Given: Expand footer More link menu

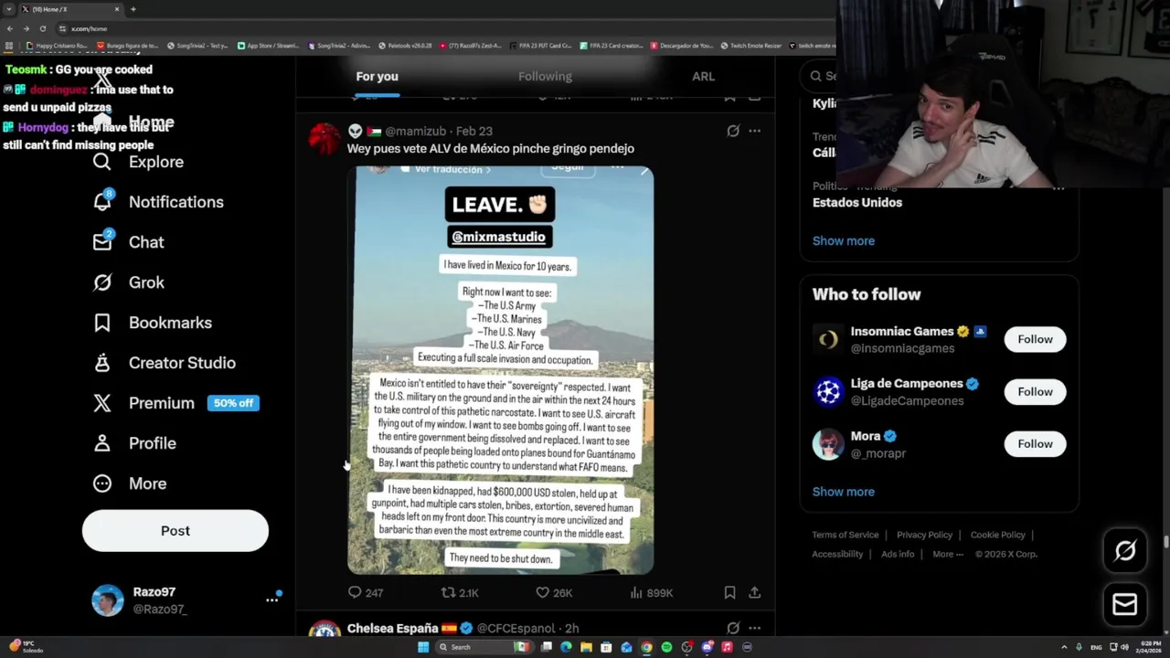Looking at the screenshot, I should 948,554.
